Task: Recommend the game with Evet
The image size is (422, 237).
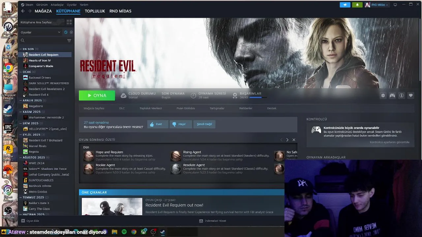Action: (x=158, y=124)
